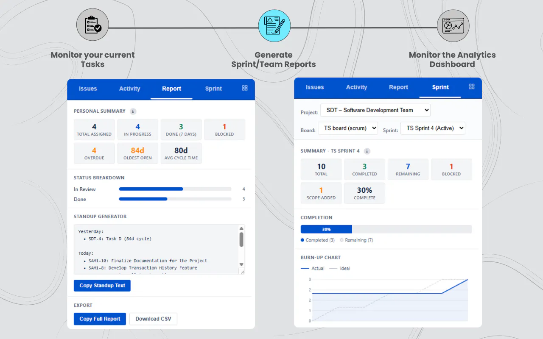
Task: Click the analytics dashboard chart icon
Action: tap(453, 25)
